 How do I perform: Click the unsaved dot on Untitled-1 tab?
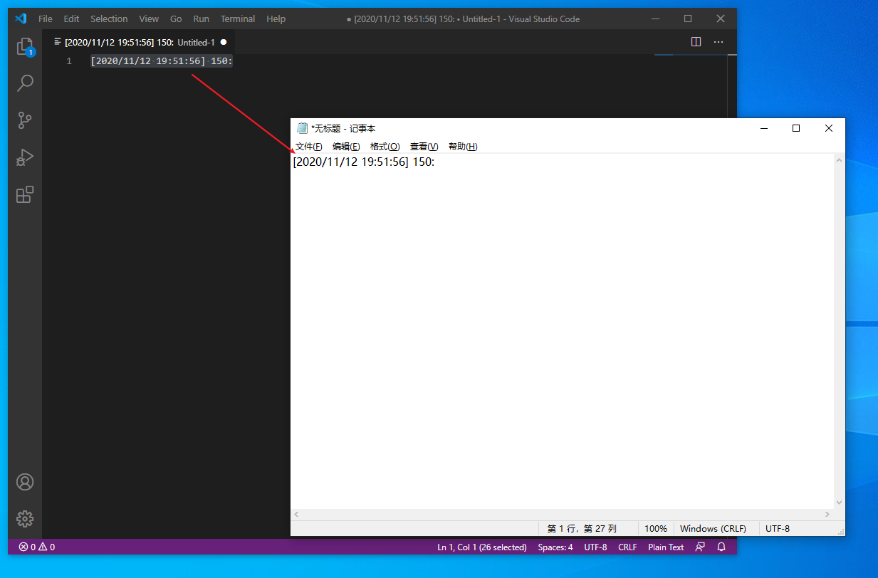tap(224, 42)
